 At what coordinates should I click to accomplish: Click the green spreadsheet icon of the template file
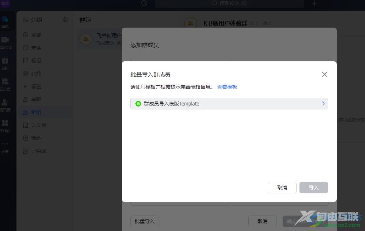pyautogui.click(x=138, y=104)
